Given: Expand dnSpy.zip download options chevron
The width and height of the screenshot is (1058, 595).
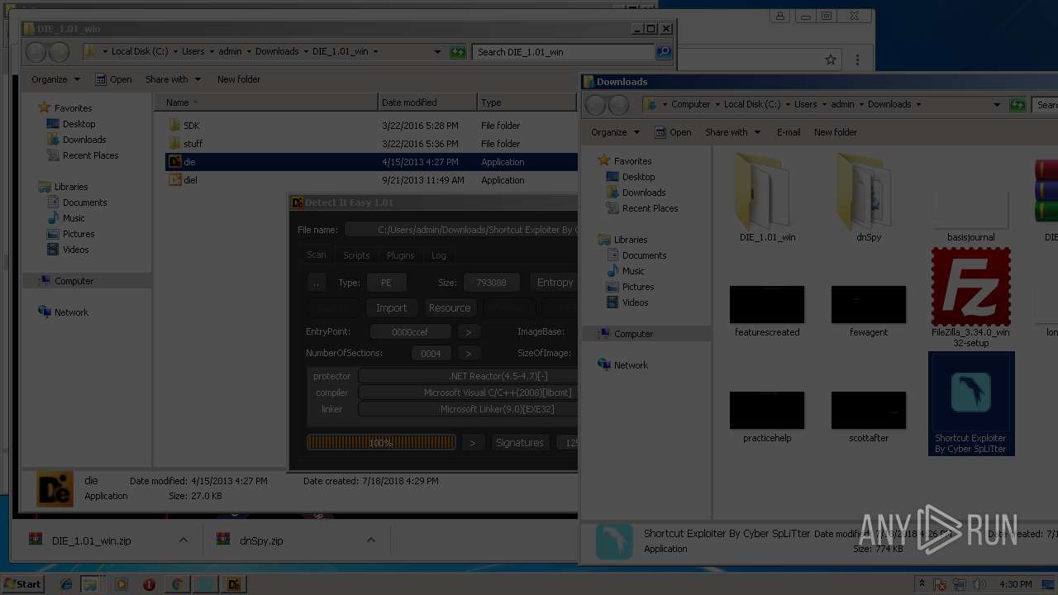Looking at the screenshot, I should (x=371, y=540).
